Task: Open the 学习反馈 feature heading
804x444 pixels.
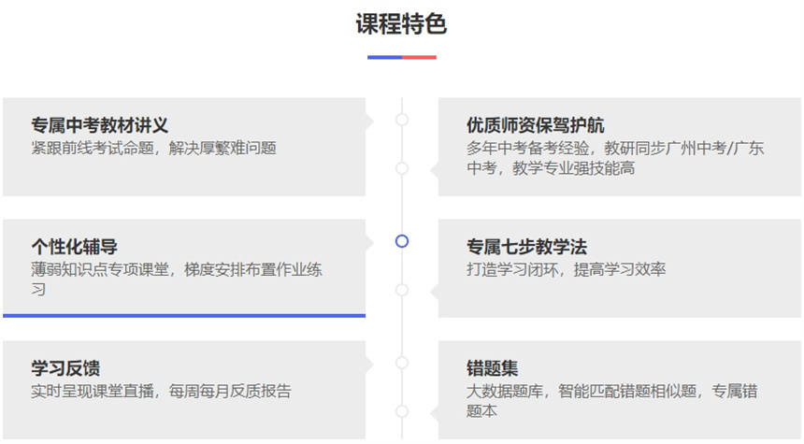Action: [x=65, y=368]
